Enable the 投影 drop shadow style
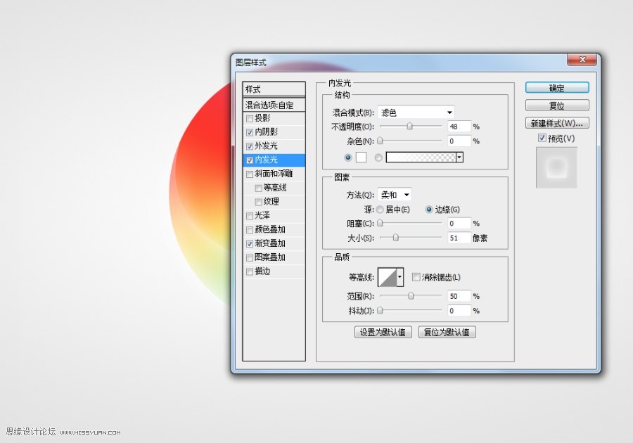 click(x=250, y=118)
